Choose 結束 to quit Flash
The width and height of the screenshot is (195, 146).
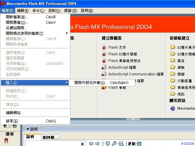coord(35,121)
